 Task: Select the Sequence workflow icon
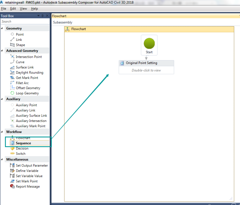[x=12, y=143]
